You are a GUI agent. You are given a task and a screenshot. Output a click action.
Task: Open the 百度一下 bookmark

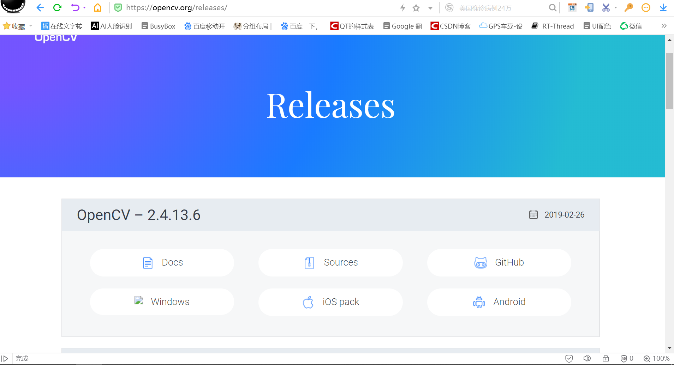tap(299, 26)
